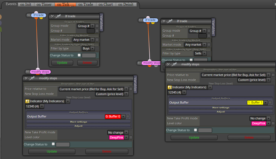Switch to the on Timer events tab
The image size is (276, 159).
(44, 5)
